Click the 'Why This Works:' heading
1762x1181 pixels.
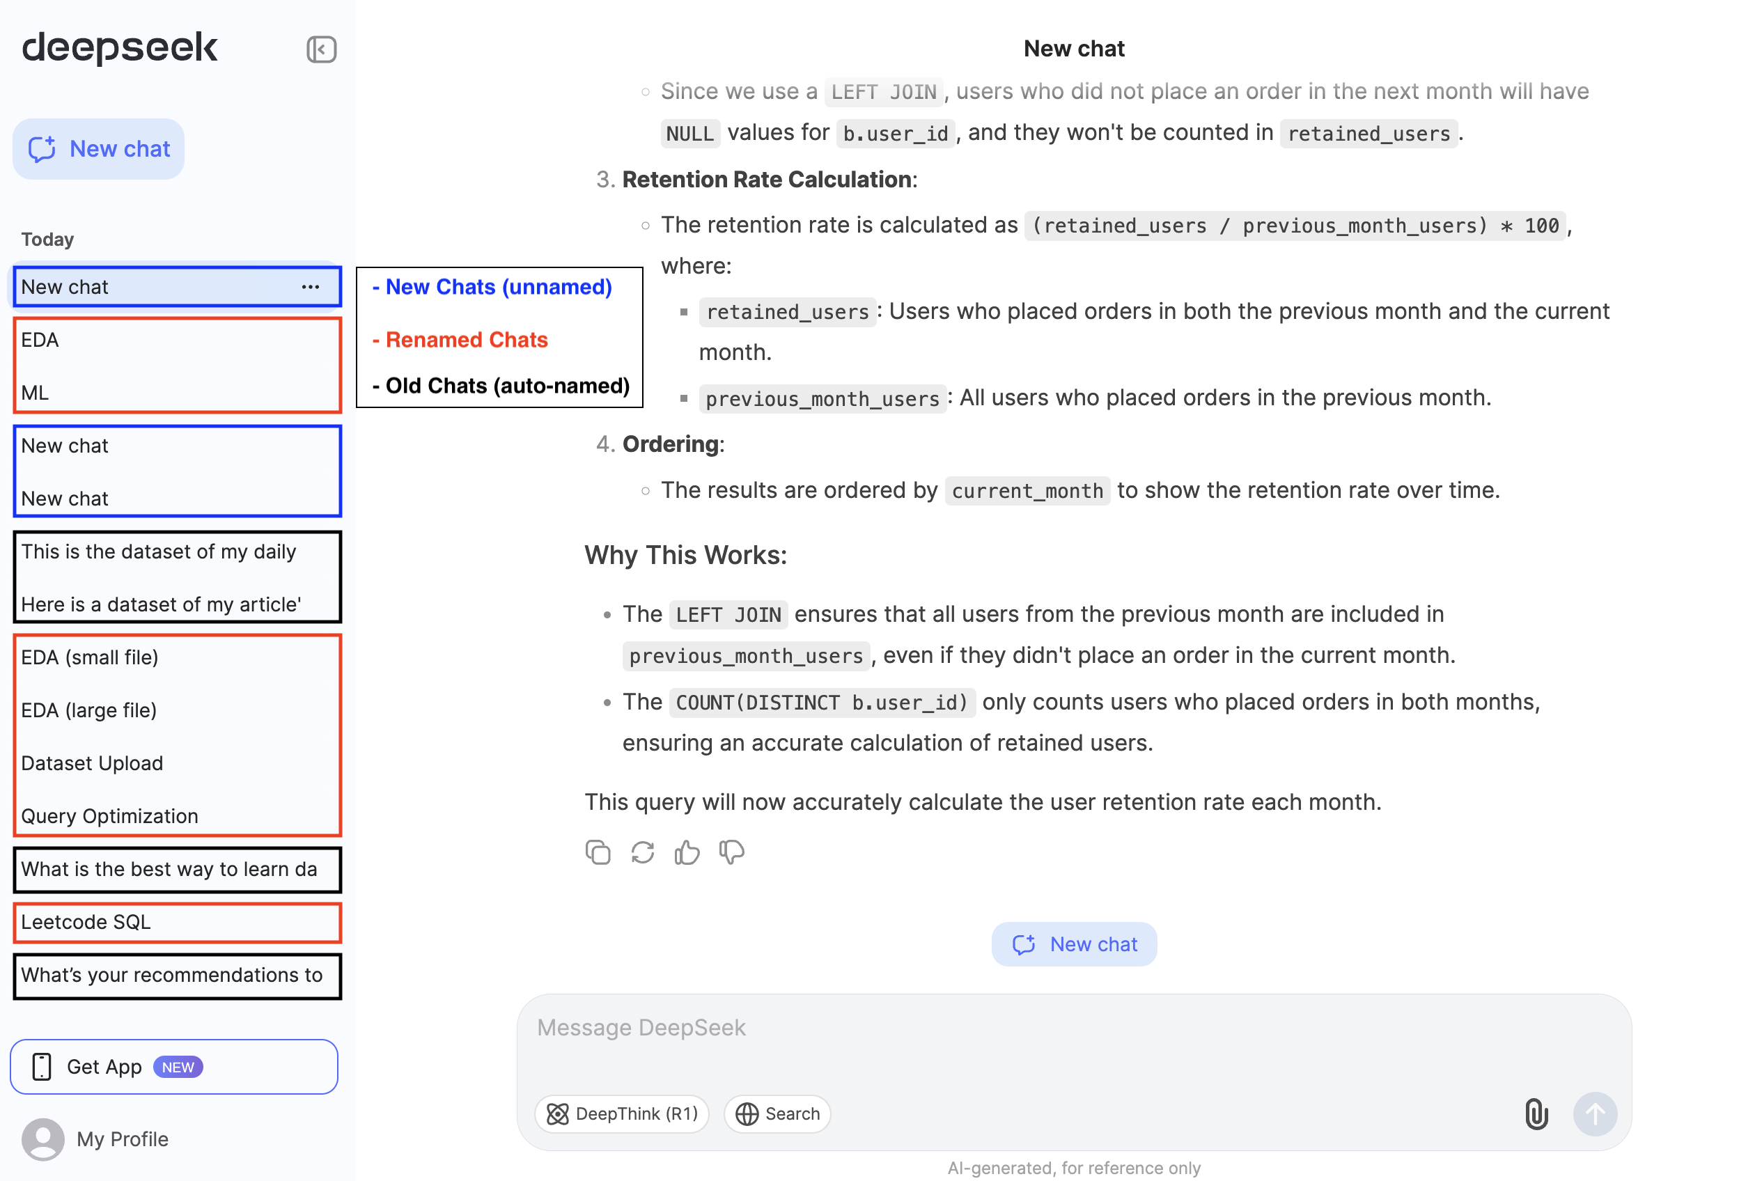[685, 555]
